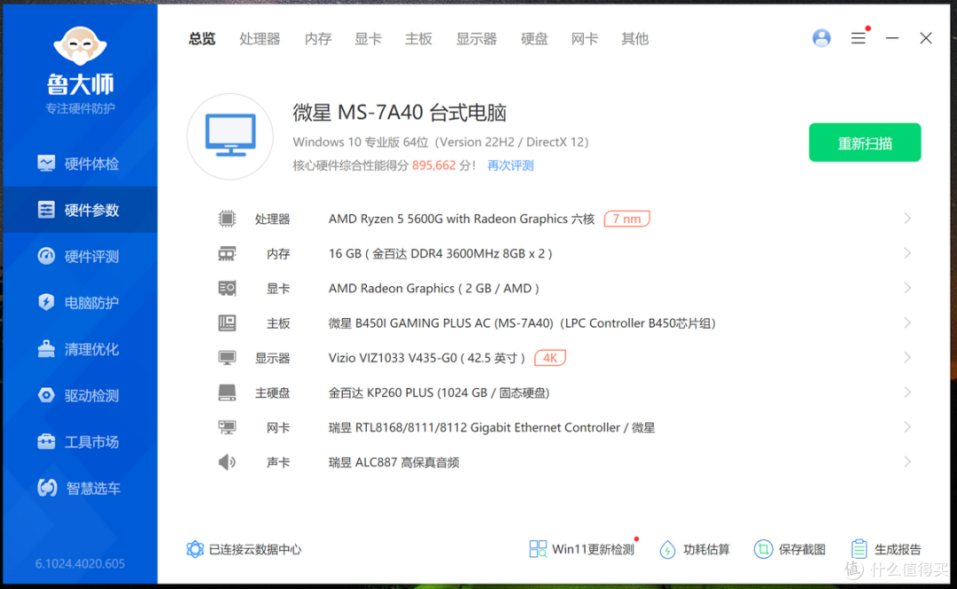Click the 再次评测 link
Screen dimensions: 957x589
pyautogui.click(x=510, y=166)
